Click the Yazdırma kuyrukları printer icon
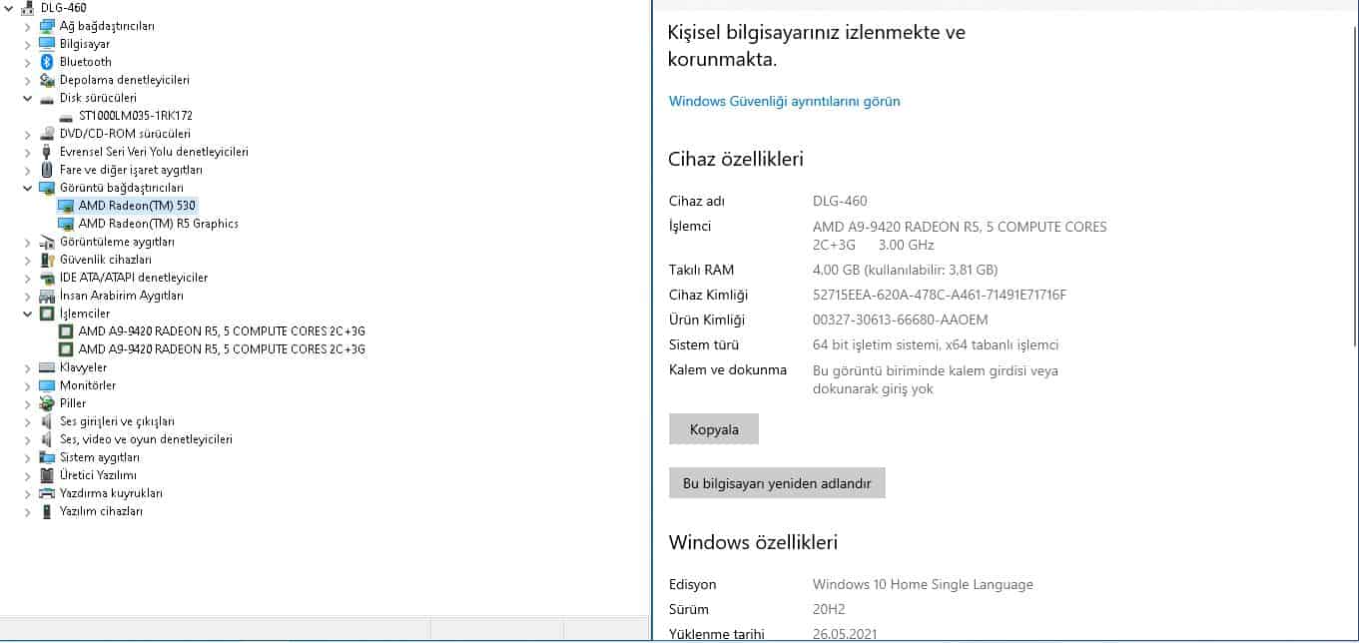The height and width of the screenshot is (643, 1359). 46,493
